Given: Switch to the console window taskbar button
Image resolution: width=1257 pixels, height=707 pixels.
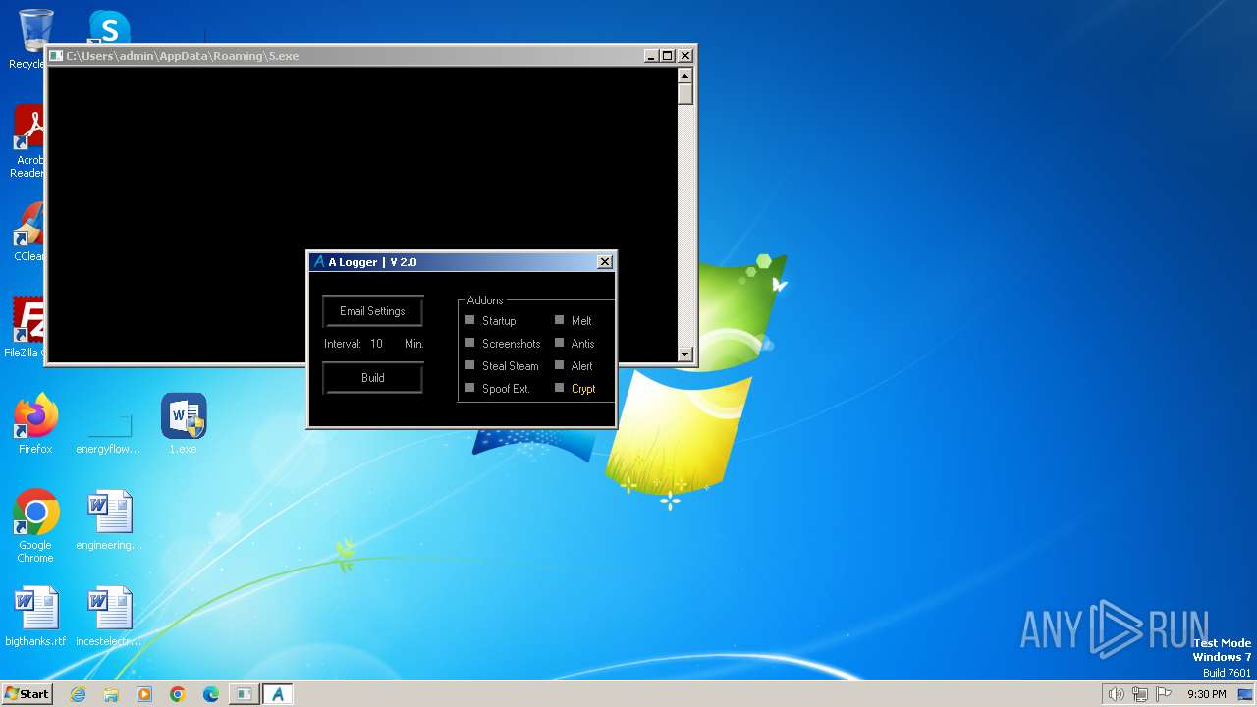Looking at the screenshot, I should [244, 694].
